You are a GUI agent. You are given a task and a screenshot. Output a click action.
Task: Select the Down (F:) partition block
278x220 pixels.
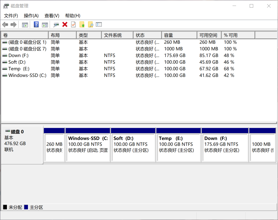225,145
